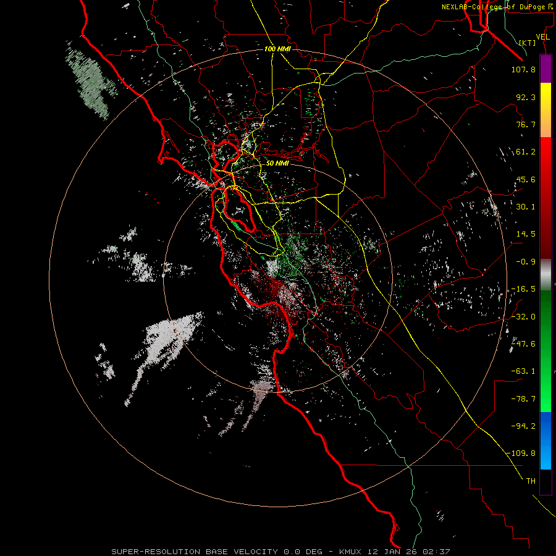Click the purple segment of velocity color bar

[545, 69]
